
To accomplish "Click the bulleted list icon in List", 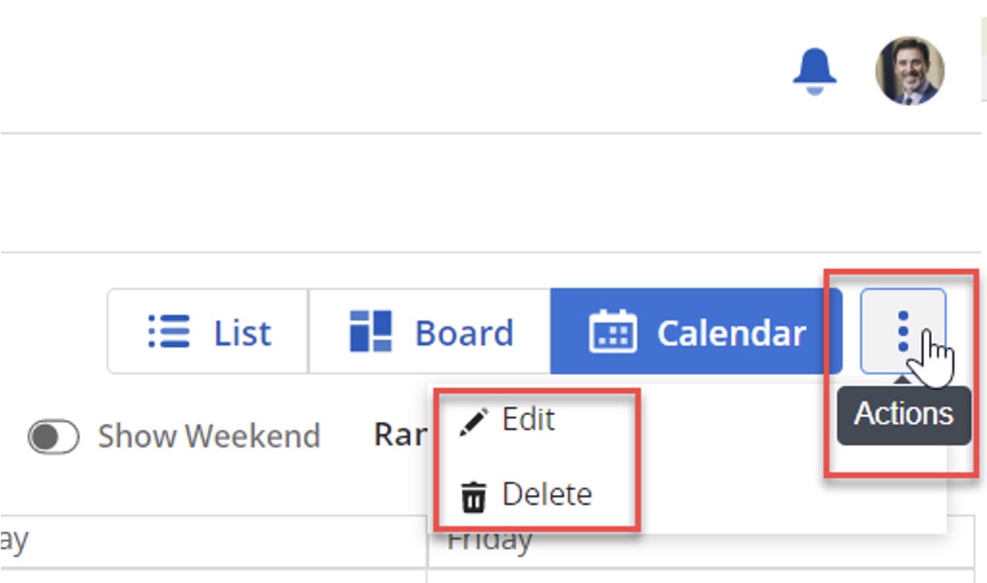I will click(x=169, y=332).
